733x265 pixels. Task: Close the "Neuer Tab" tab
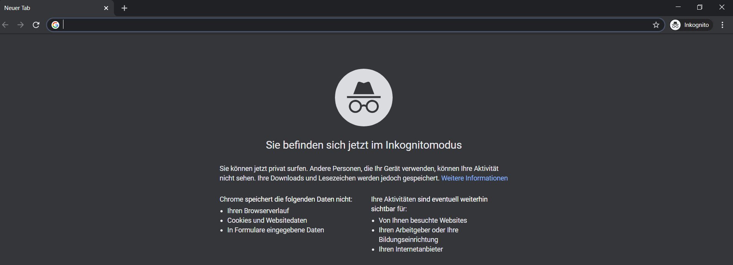coord(106,8)
